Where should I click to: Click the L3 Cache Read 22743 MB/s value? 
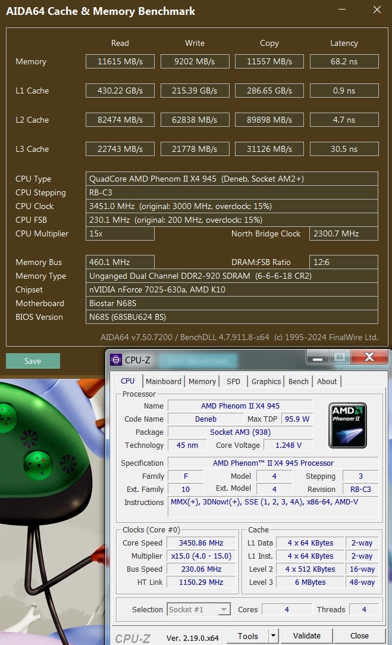point(120,149)
